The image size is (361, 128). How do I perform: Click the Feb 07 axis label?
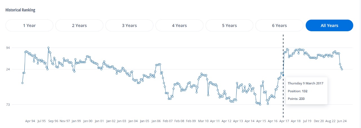click(167, 121)
